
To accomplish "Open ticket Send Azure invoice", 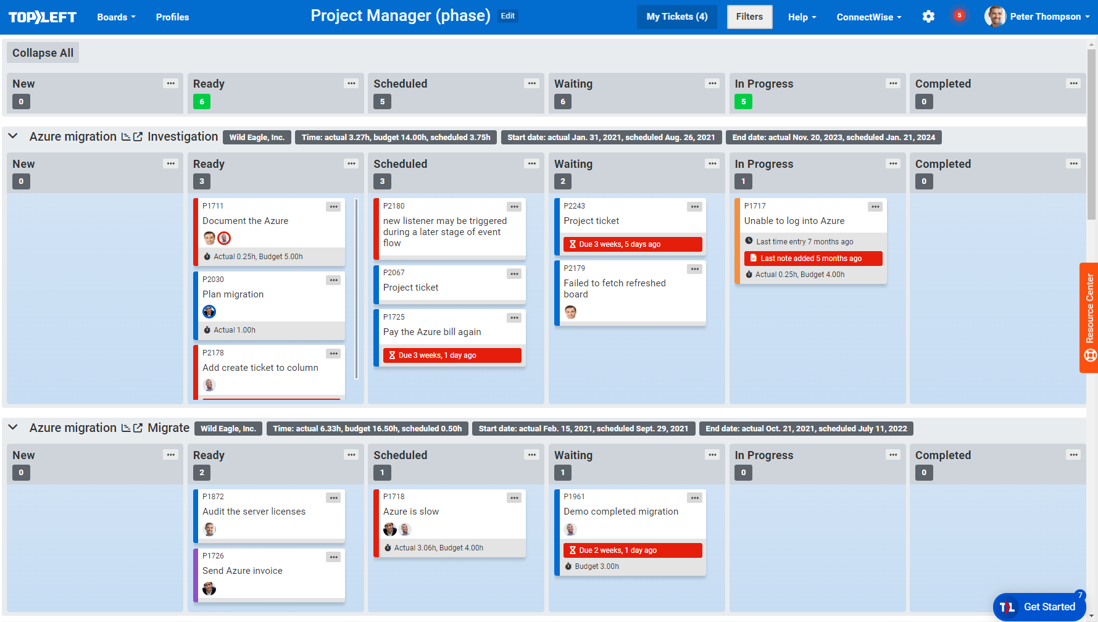I will pos(243,571).
